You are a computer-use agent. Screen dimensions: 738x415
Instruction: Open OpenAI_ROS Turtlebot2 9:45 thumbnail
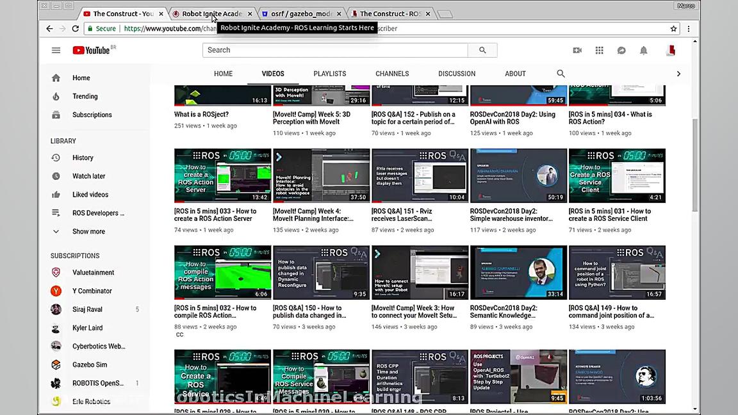(519, 377)
